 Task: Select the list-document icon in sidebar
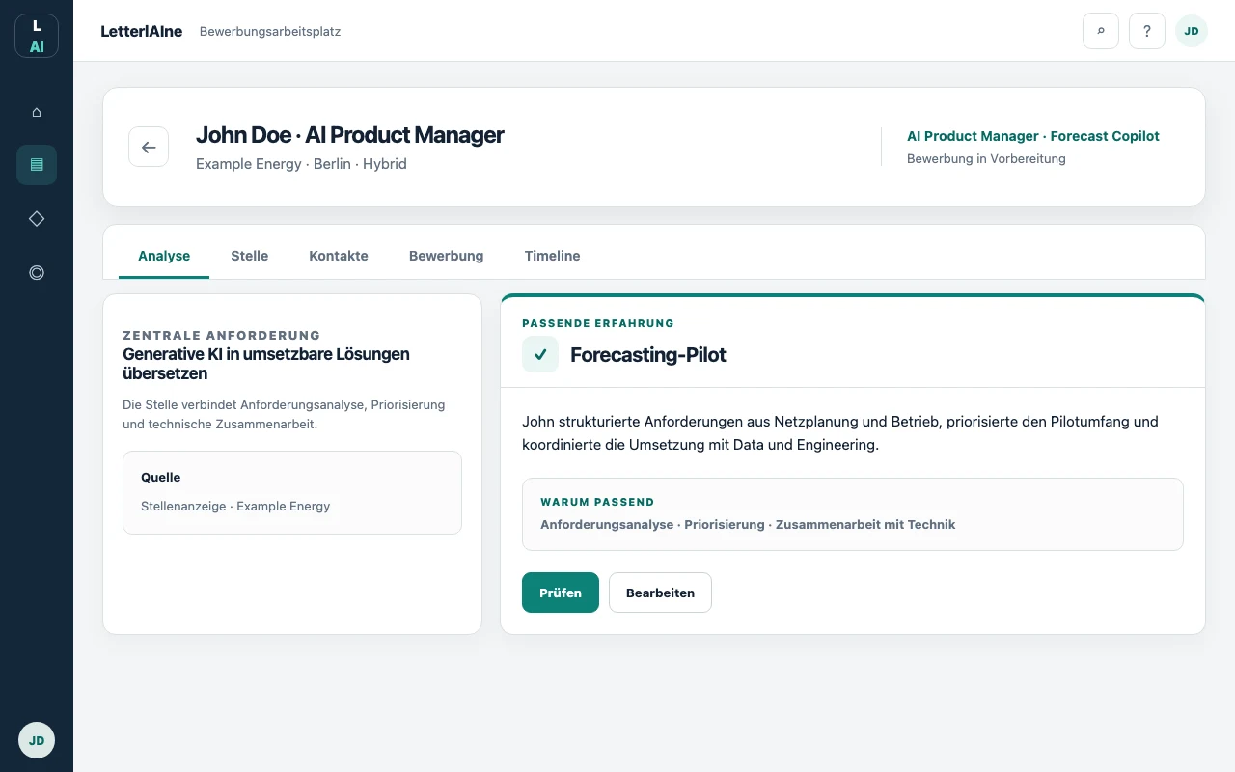tap(37, 165)
